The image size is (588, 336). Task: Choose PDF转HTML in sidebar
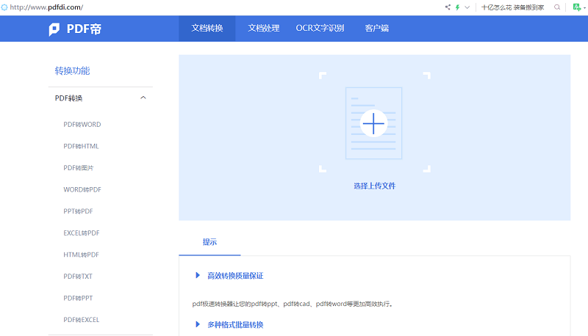(81, 146)
